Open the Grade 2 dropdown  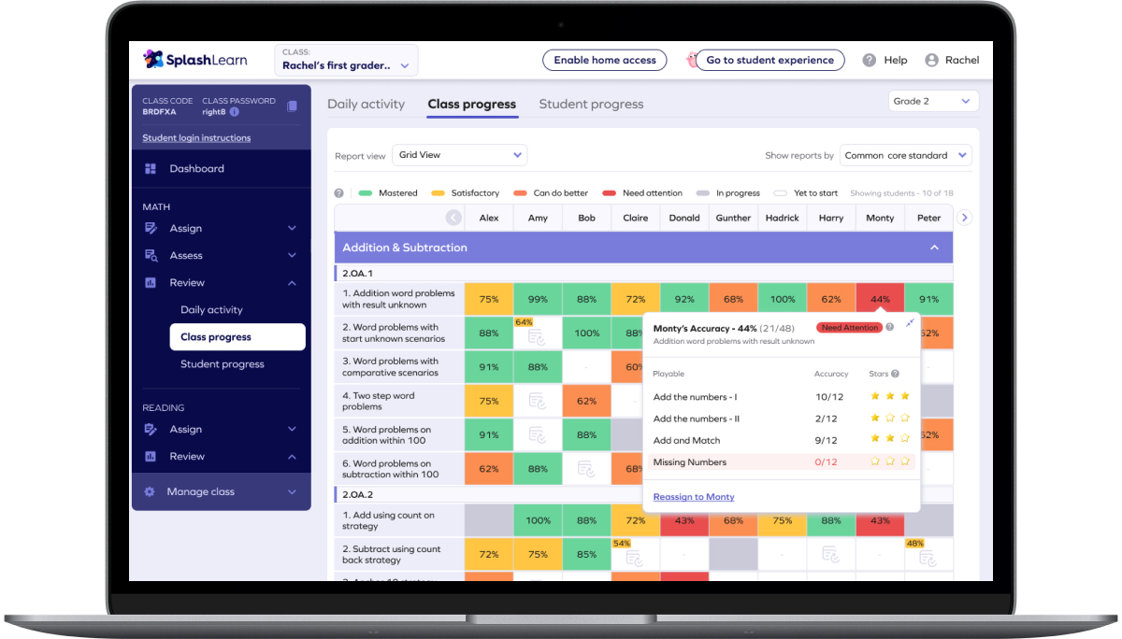[933, 100]
